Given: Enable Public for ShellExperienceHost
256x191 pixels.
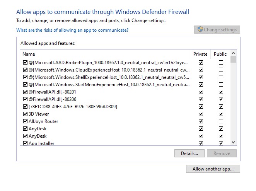Looking at the screenshot, I should coord(221,77).
